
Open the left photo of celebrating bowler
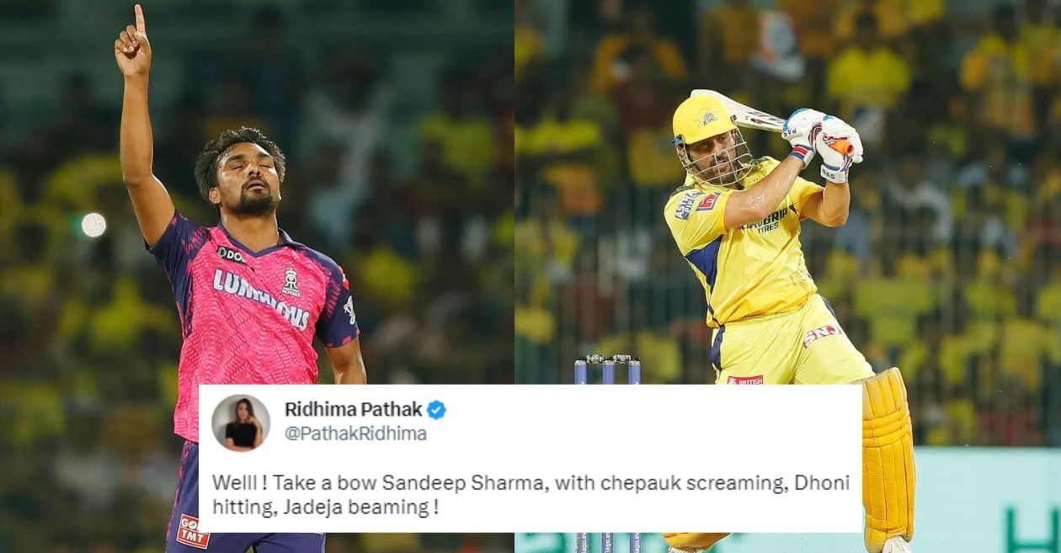click(257, 276)
